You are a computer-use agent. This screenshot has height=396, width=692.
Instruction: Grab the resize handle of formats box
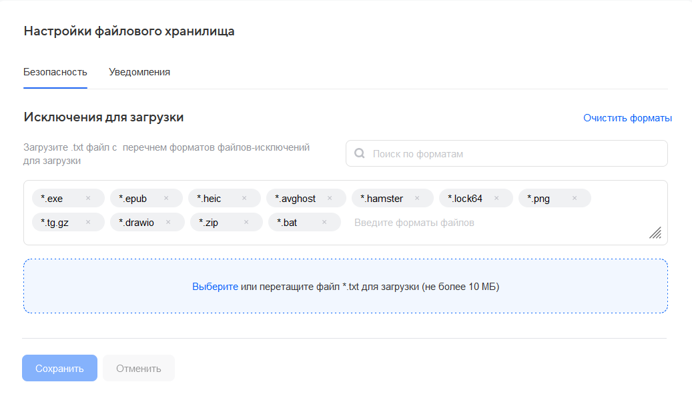point(655,233)
